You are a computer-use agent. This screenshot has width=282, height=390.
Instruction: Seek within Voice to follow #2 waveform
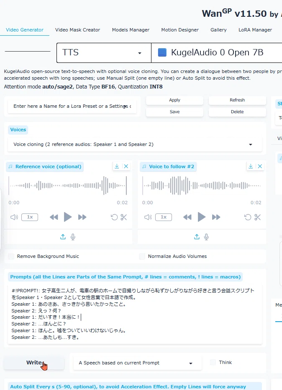pyautogui.click(x=202, y=185)
